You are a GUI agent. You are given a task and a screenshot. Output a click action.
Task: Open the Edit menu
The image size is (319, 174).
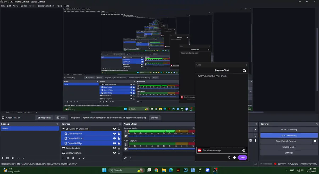click(x=9, y=6)
